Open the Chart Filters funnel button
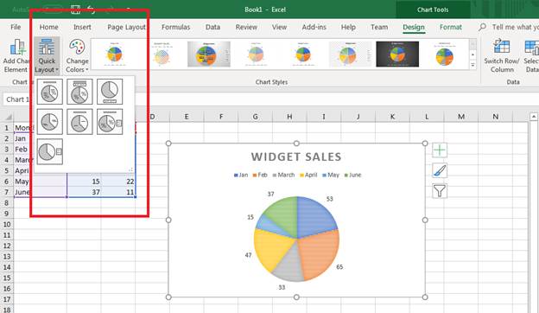The width and height of the screenshot is (539, 313). (x=440, y=191)
